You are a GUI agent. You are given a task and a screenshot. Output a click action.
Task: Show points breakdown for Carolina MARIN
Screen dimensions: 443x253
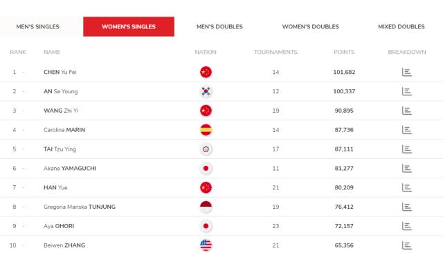(406, 130)
